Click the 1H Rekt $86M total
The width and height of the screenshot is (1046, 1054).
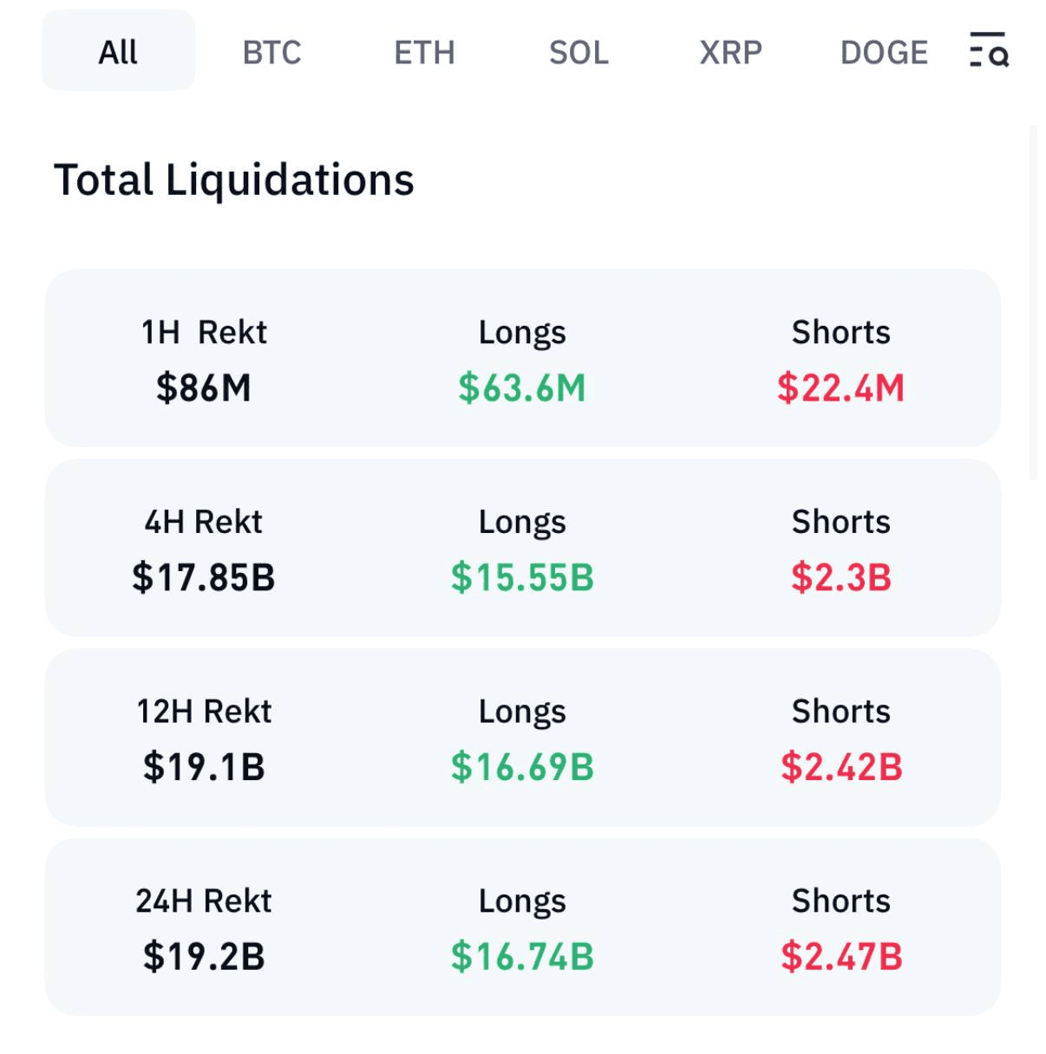click(x=204, y=387)
